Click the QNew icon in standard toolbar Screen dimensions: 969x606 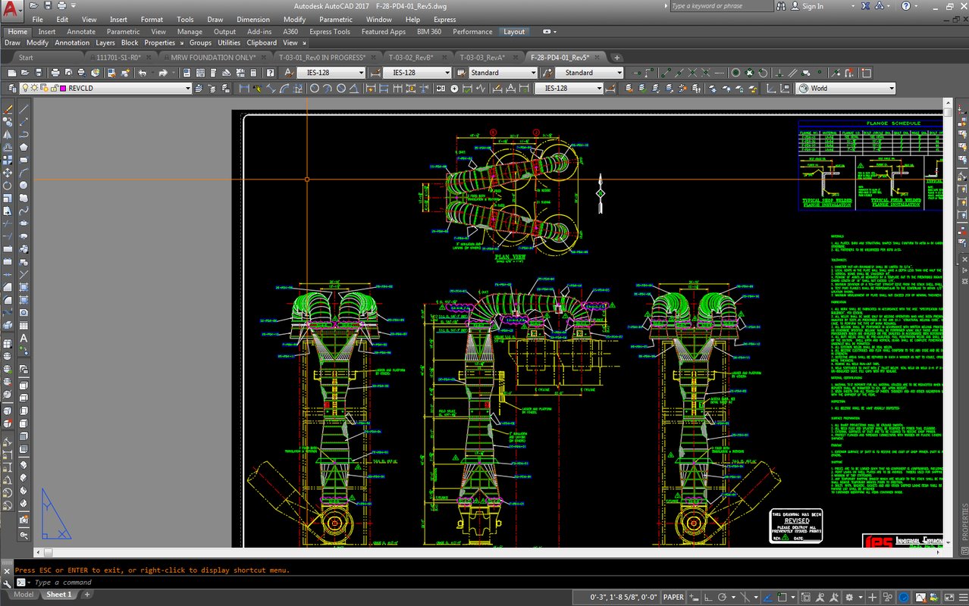(12, 73)
